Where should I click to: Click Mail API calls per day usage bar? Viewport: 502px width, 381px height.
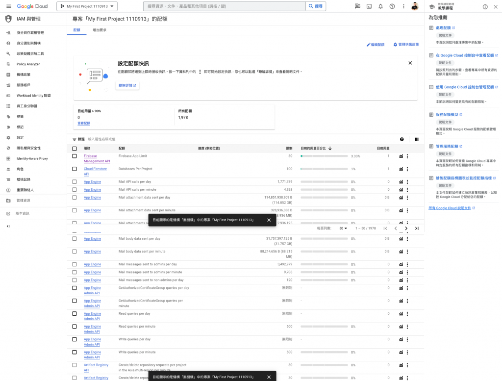coord(324,182)
